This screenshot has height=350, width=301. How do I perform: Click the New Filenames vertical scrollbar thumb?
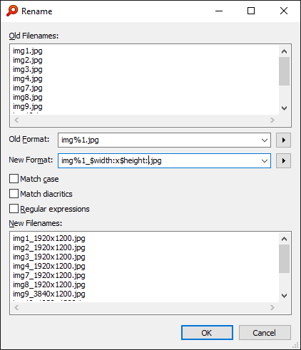pos(284,259)
